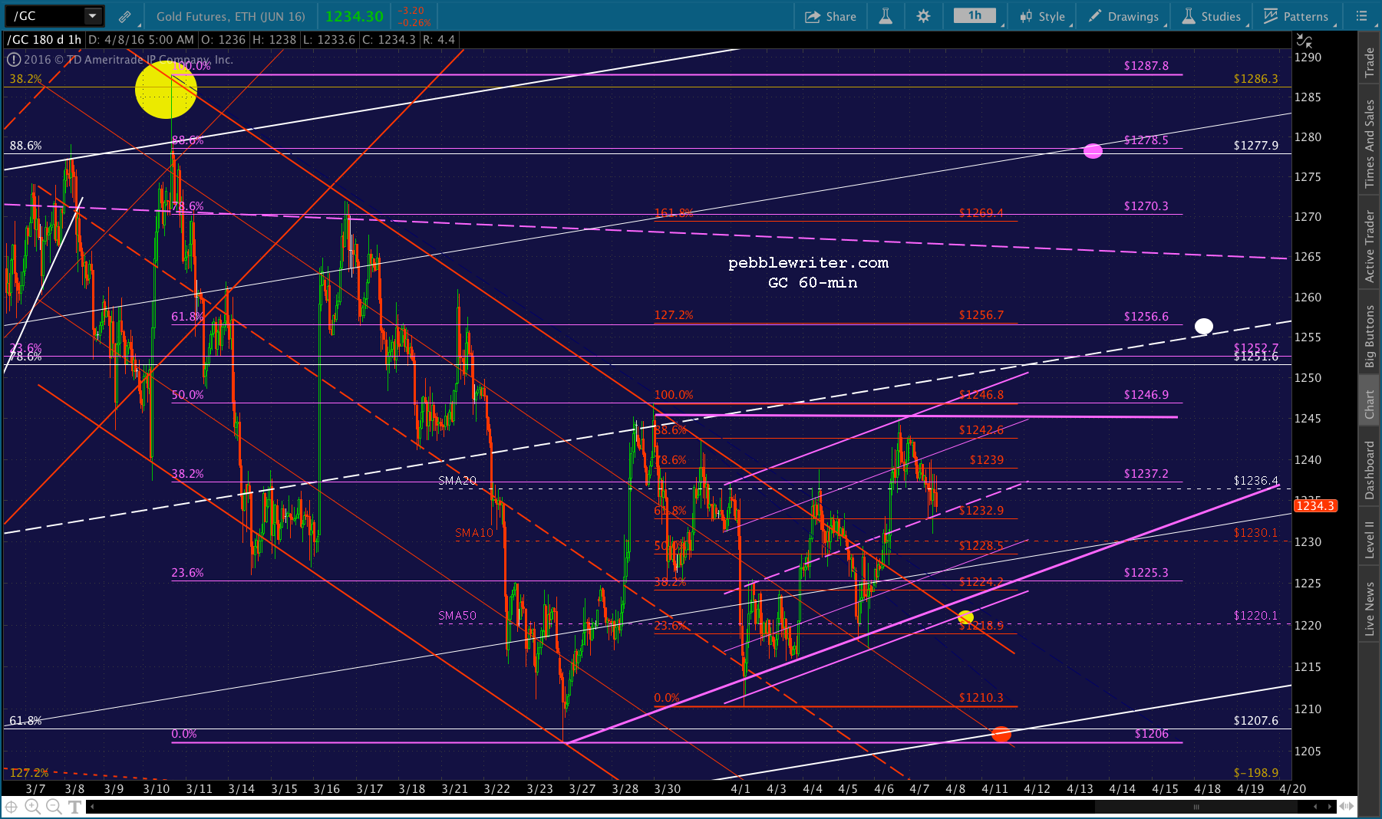Image resolution: width=1382 pixels, height=819 pixels.
Task: Click the 3/28 date on time axis
Action: (x=625, y=788)
